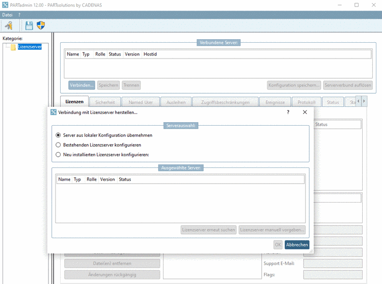The width and height of the screenshot is (382, 284).
Task: Click Version column header in Verbundene Server table
Action: [x=132, y=54]
